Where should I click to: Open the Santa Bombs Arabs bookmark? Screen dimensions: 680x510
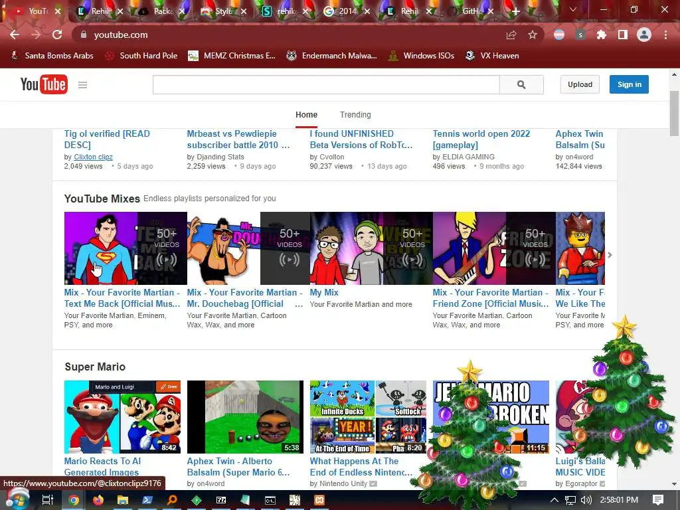pos(52,56)
